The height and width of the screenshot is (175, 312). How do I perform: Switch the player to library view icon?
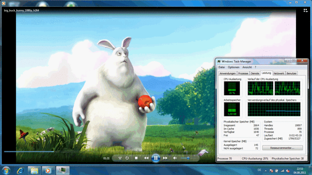(x=305, y=10)
